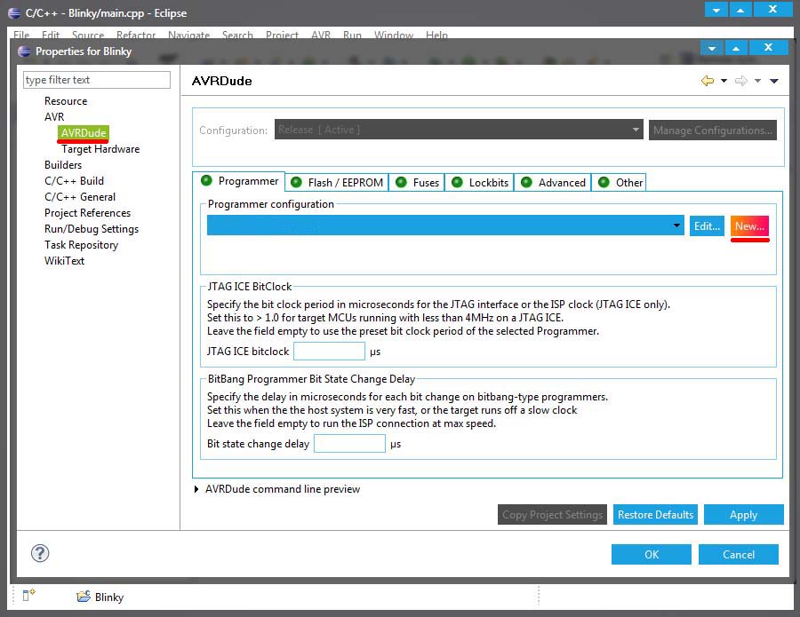Viewport: 800px width, 617px height.
Task: Click the "Blinky" label in status bar
Action: 109,597
